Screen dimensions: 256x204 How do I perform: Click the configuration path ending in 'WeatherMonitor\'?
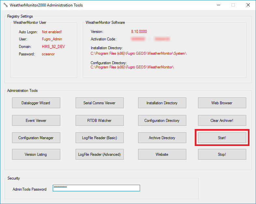132,67
